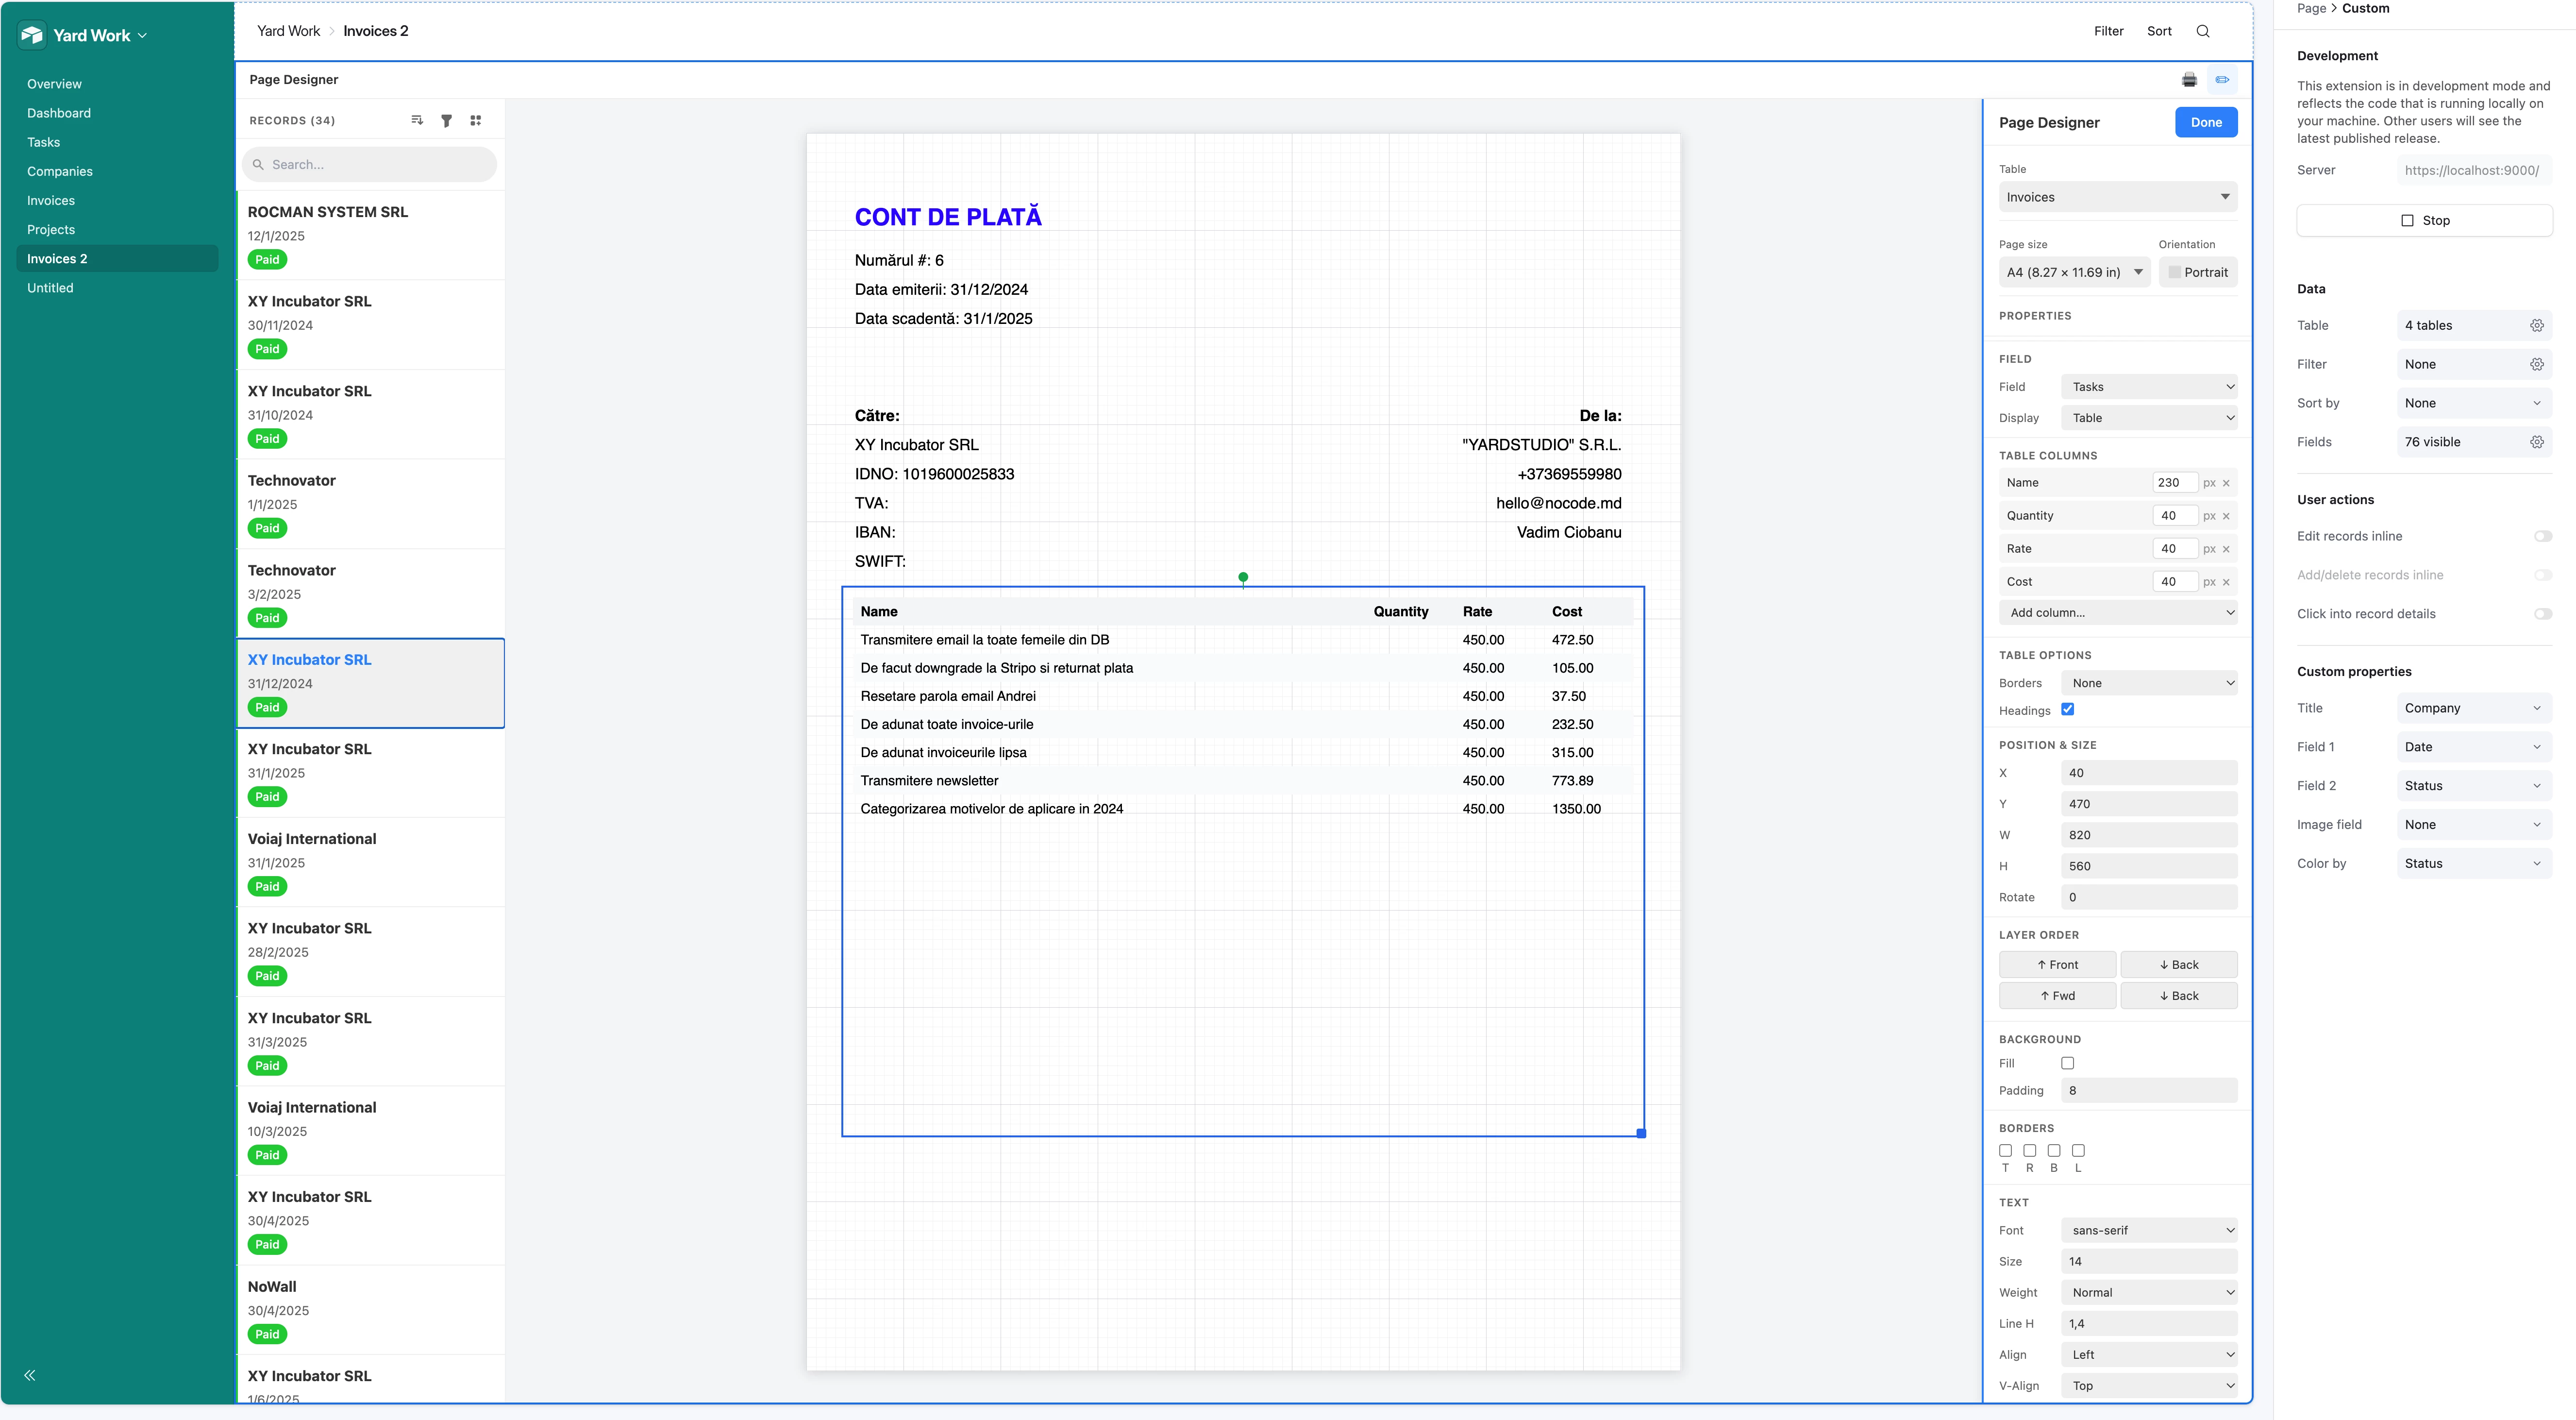The width and height of the screenshot is (2576, 1420).
Task: Toggle Edit records inline switch
Action: click(2542, 536)
